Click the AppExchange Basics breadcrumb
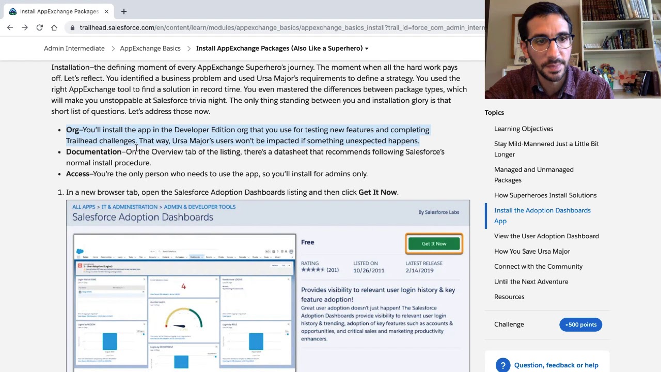Screen dimensions: 661x372 coord(150,48)
